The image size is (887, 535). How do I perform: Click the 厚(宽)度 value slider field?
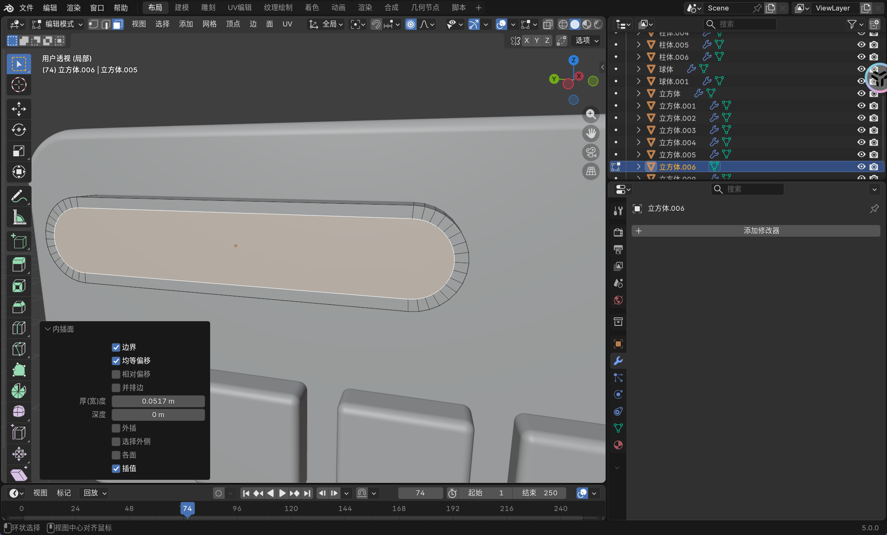(158, 401)
